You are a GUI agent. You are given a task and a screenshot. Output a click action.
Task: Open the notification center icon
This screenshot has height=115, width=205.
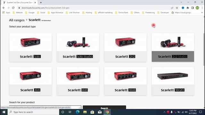tap(201, 112)
